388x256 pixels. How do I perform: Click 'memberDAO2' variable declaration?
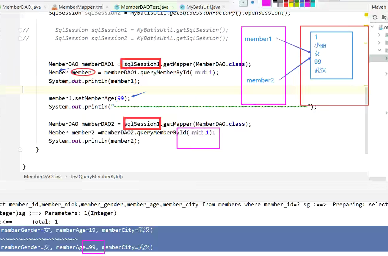[x=98, y=124]
